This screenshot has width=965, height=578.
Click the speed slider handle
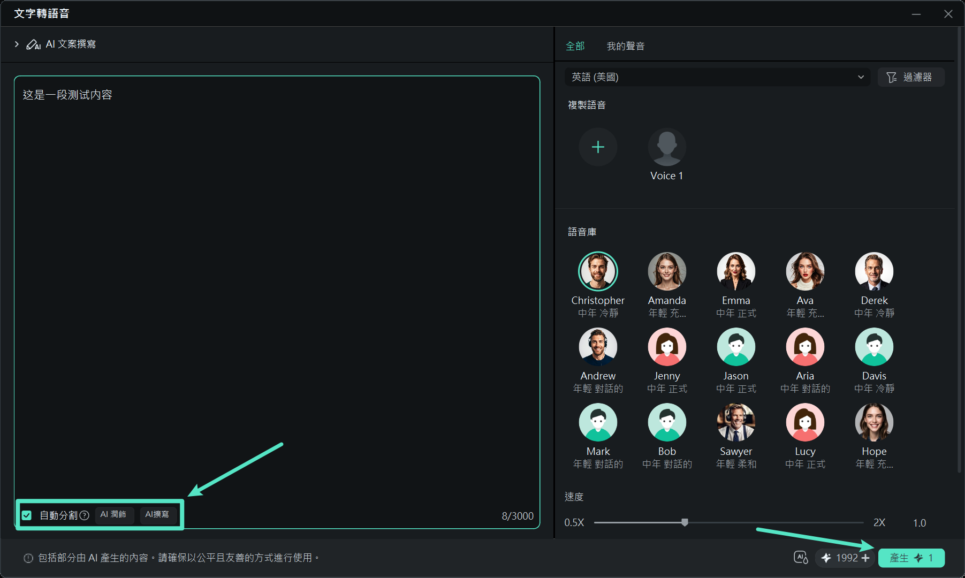pos(685,522)
